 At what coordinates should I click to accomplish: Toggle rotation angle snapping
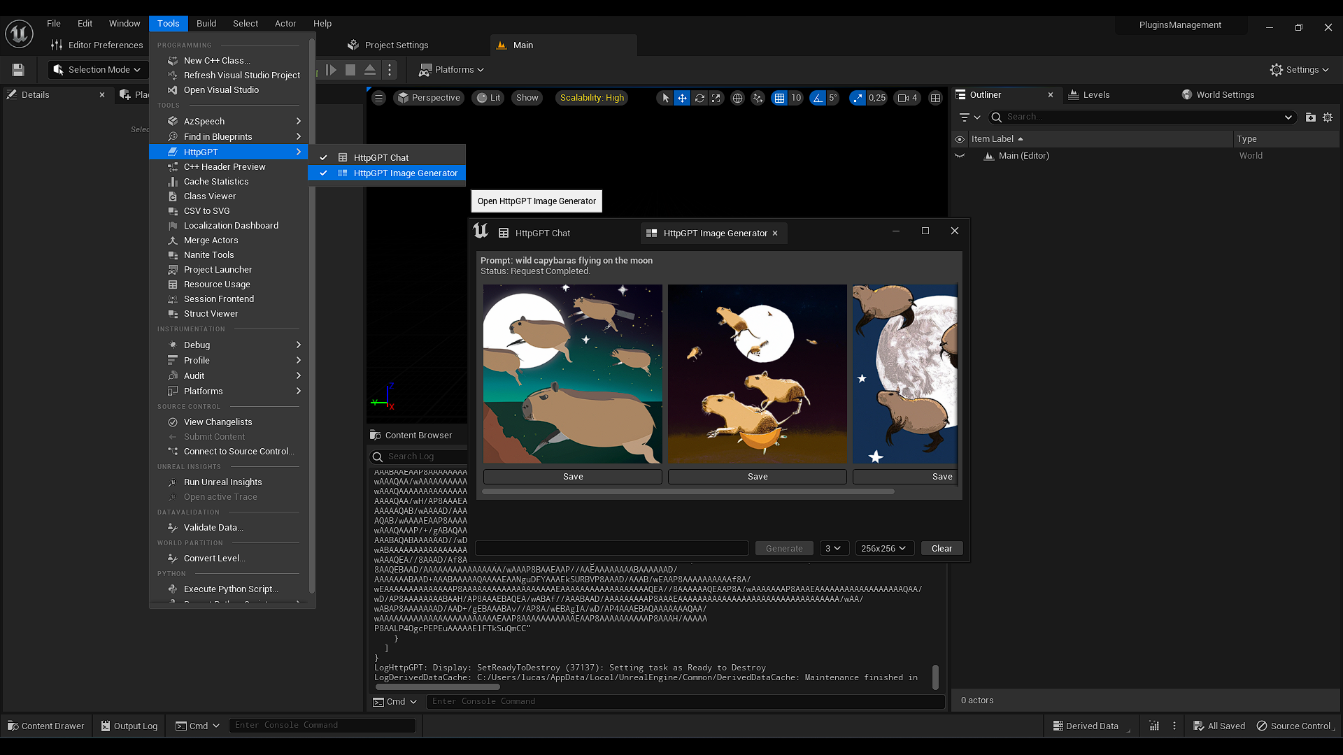pyautogui.click(x=818, y=98)
